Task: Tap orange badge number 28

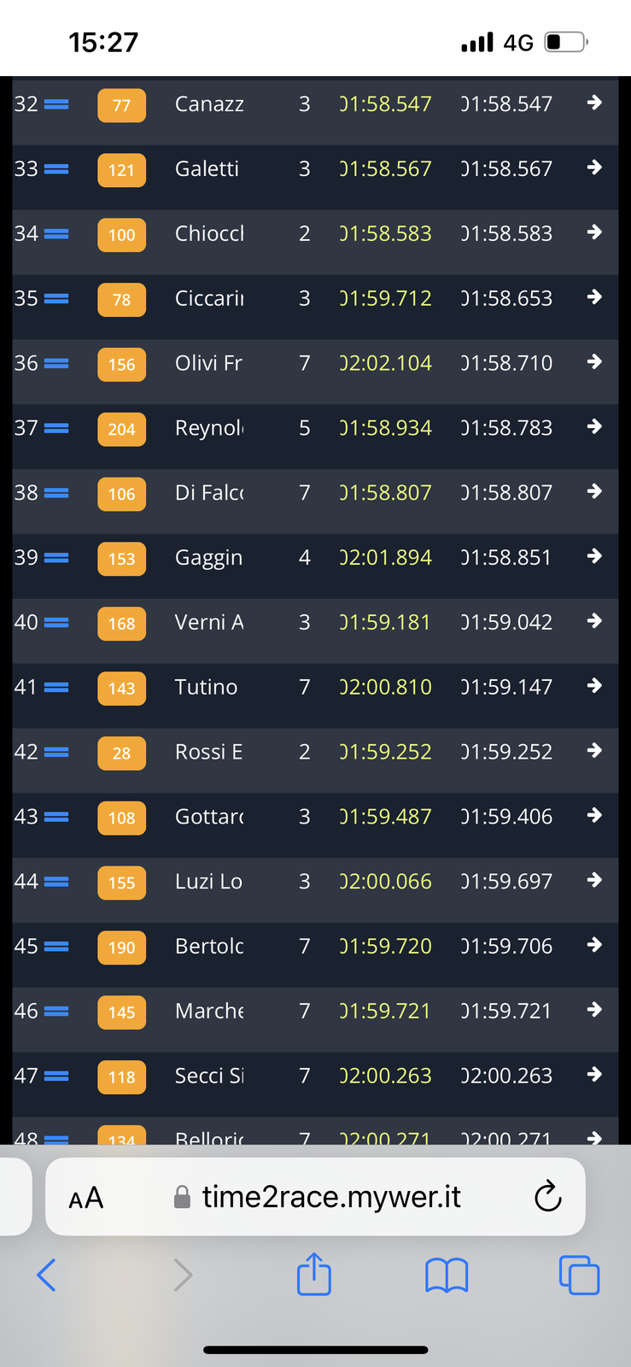Action: coord(121,753)
